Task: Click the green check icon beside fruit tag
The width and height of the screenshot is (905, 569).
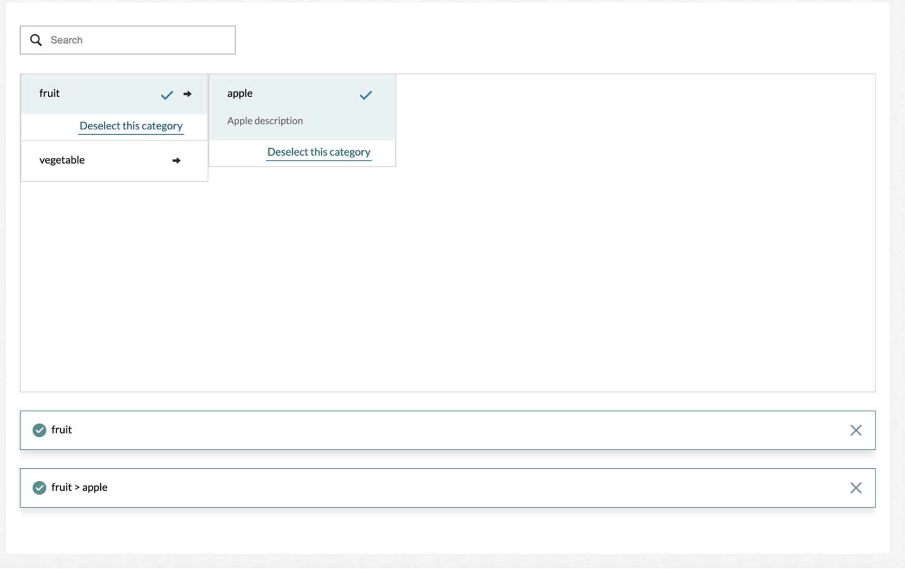Action: pos(39,430)
